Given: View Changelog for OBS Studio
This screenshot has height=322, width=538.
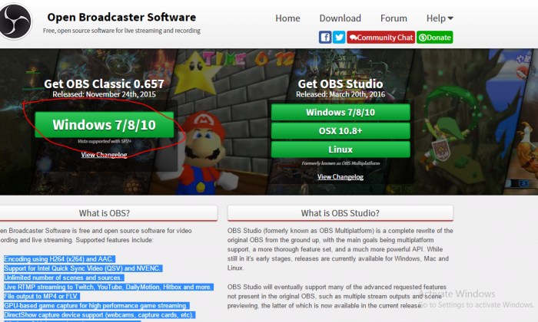Looking at the screenshot, I should (340, 176).
